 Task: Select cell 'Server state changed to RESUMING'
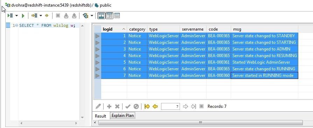[264, 56]
